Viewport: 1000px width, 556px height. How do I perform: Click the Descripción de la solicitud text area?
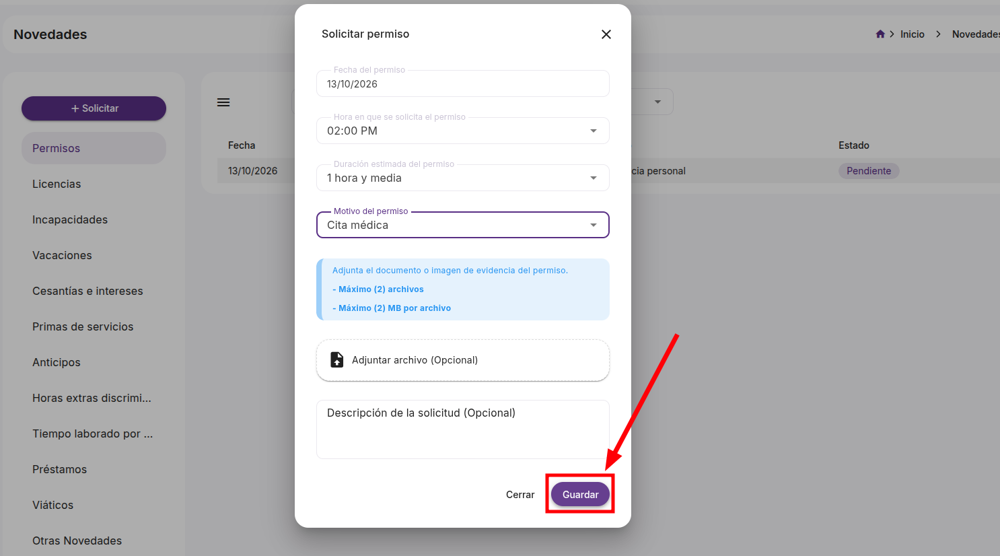(463, 429)
